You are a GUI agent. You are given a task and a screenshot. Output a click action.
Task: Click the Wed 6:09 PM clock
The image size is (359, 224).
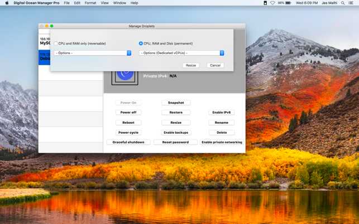pyautogui.click(x=307, y=3)
